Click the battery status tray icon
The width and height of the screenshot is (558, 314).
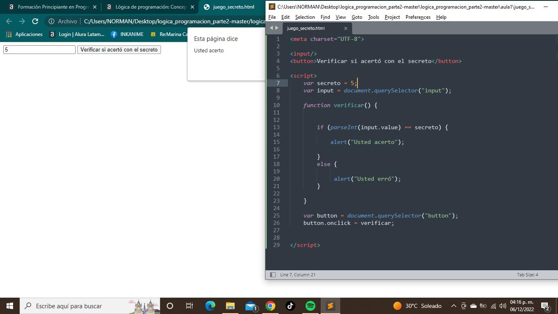click(x=483, y=306)
